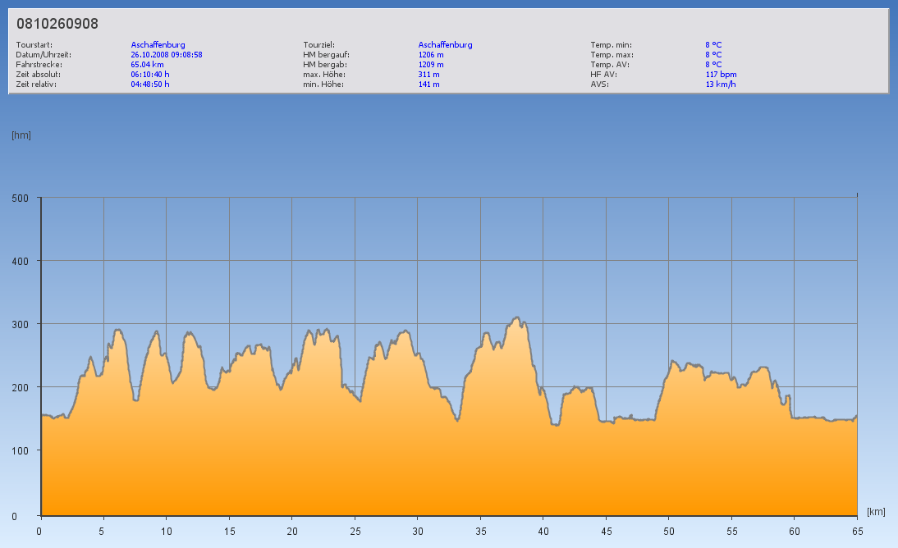Image resolution: width=898 pixels, height=548 pixels.
Task: Click the HM bergab value 1209 m
Action: tap(431, 64)
